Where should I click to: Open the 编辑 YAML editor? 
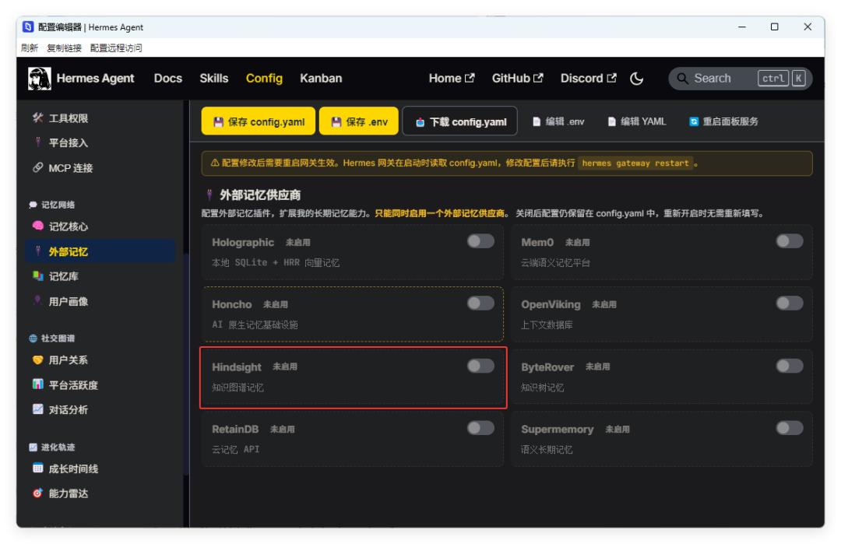tap(637, 121)
